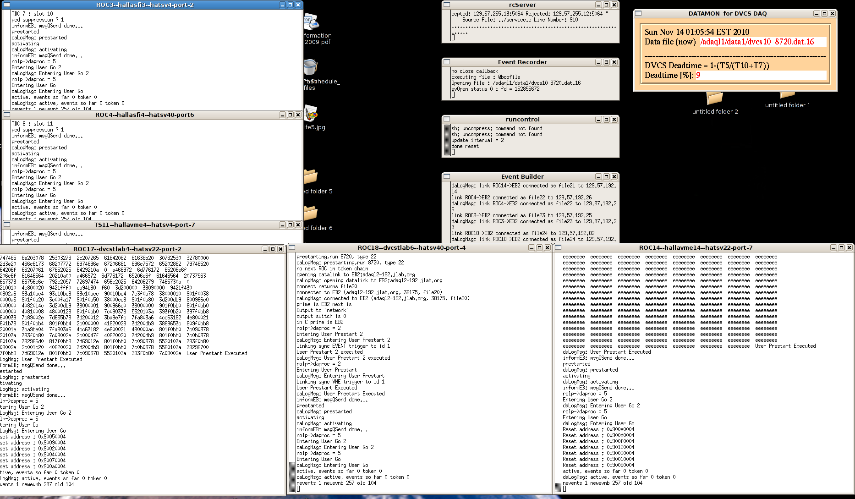
Task: Close the ROC14 terminal window
Action: tap(849, 247)
